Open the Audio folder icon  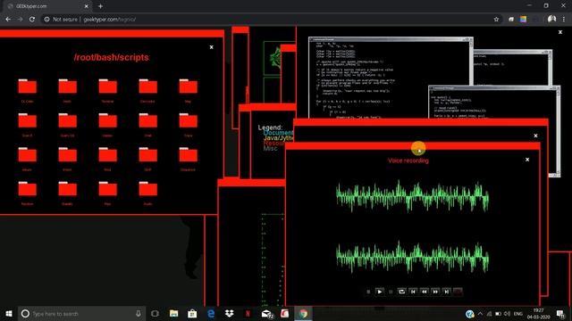147,189
